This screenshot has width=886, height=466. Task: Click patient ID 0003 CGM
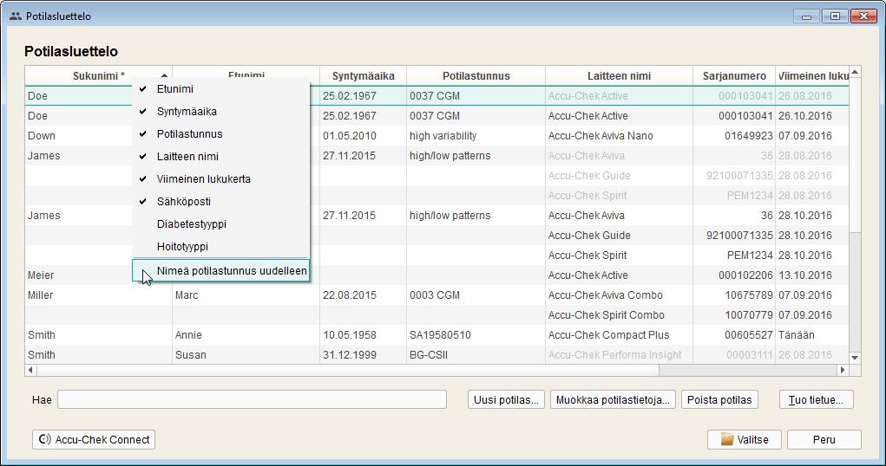point(435,295)
